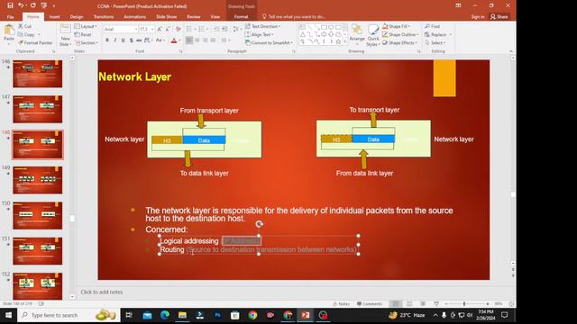Image resolution: width=577 pixels, height=324 pixels.
Task: Open Convert to SmartArt dropdown
Action: pyautogui.click(x=269, y=42)
